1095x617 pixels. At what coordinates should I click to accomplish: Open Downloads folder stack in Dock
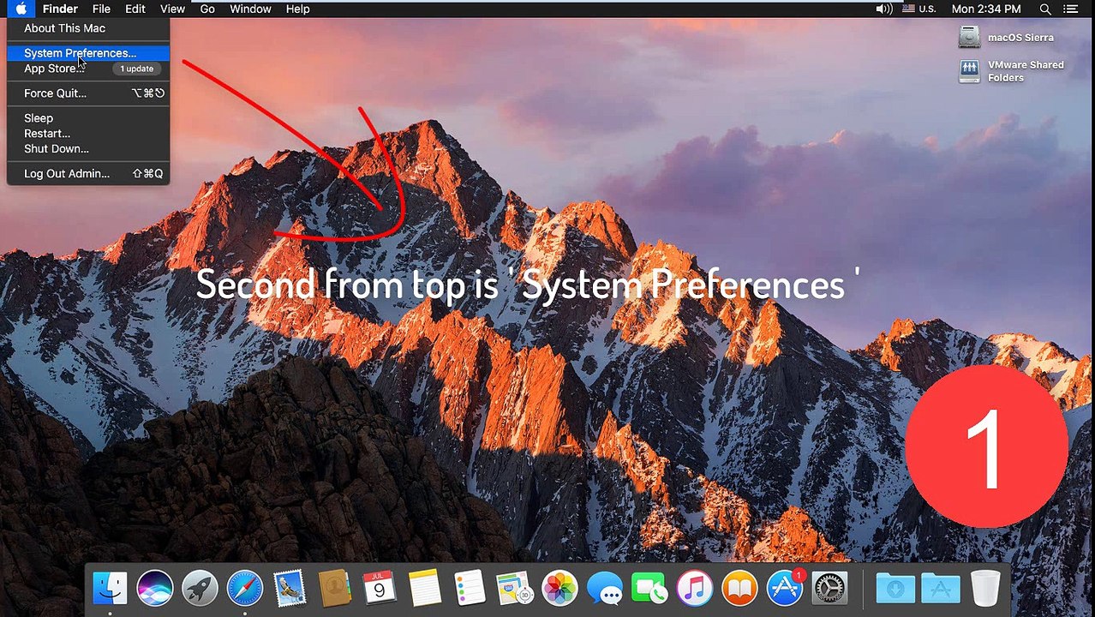pos(895,589)
